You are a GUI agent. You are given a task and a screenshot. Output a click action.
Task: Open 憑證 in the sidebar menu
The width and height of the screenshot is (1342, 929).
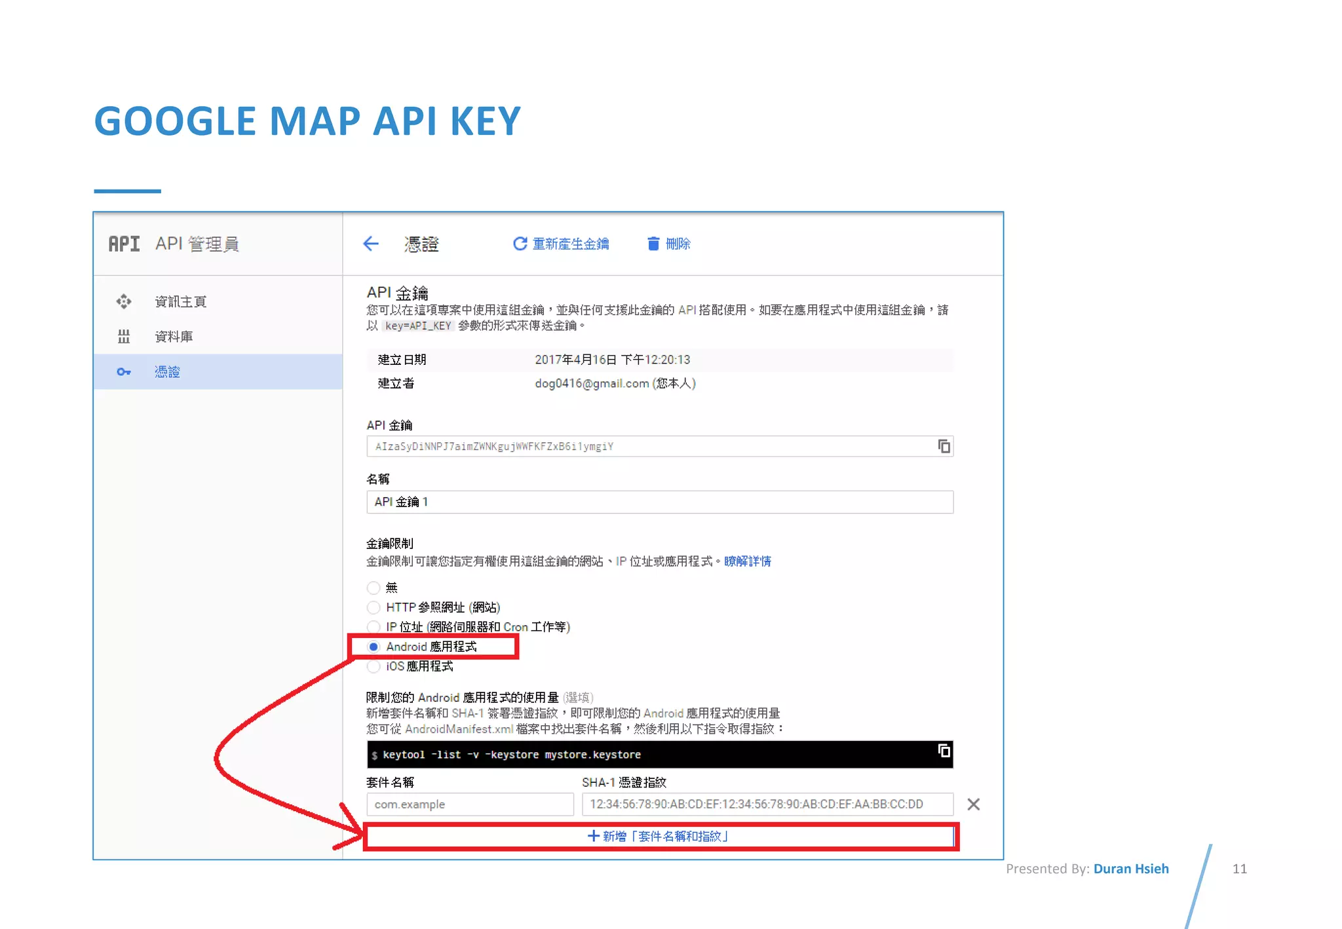167,372
